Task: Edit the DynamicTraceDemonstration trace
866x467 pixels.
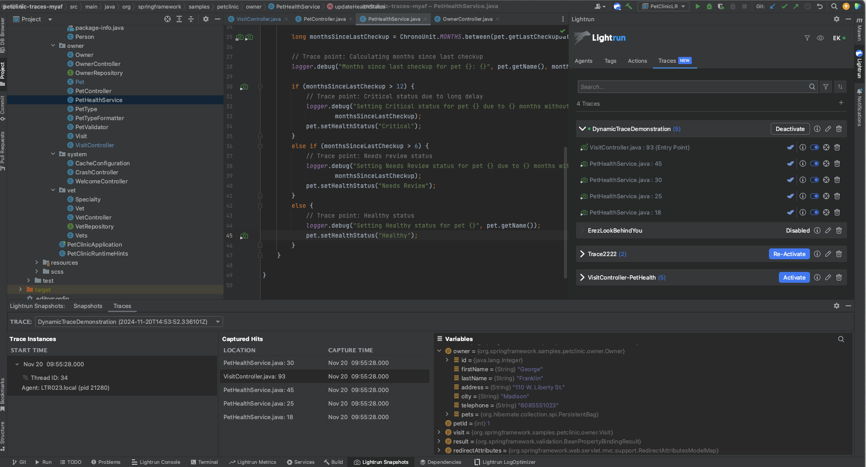Action: pyautogui.click(x=828, y=129)
